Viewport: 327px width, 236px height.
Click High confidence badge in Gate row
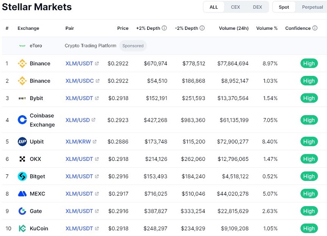tap(309, 211)
